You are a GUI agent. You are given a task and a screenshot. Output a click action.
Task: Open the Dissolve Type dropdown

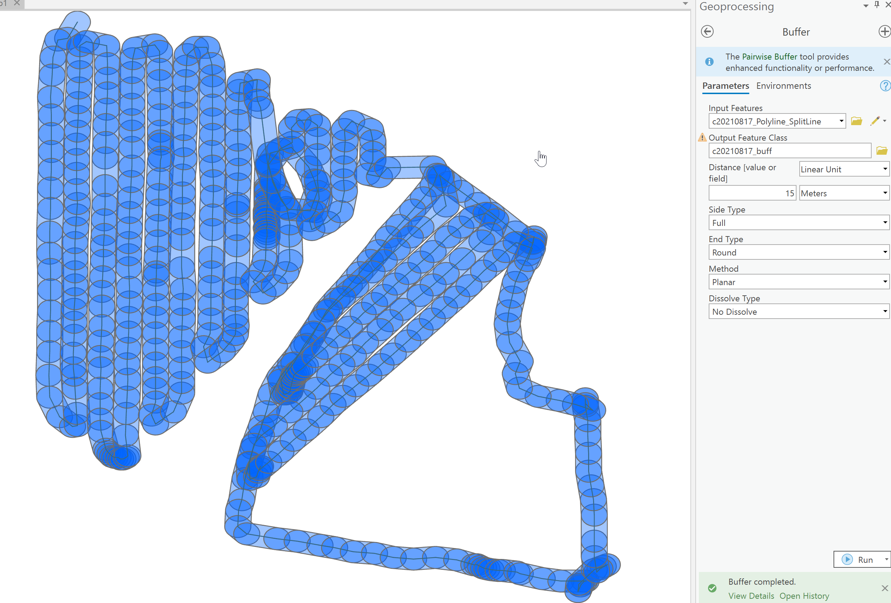[x=799, y=312]
